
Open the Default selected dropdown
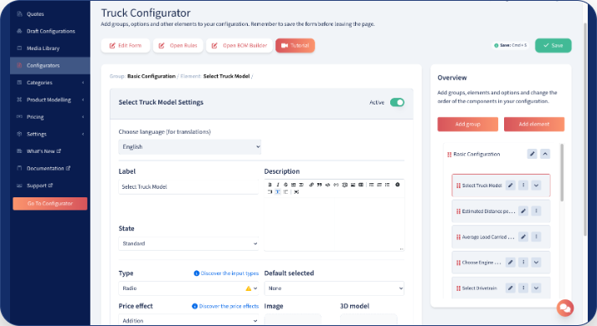click(x=334, y=288)
